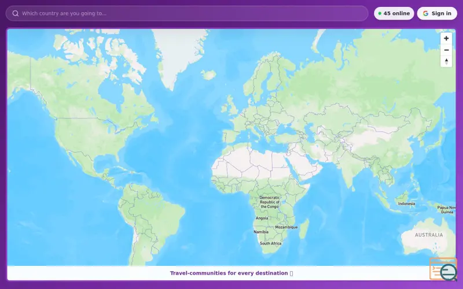Click Travel-communities for every destination banner
463x289 pixels.
coord(231,273)
